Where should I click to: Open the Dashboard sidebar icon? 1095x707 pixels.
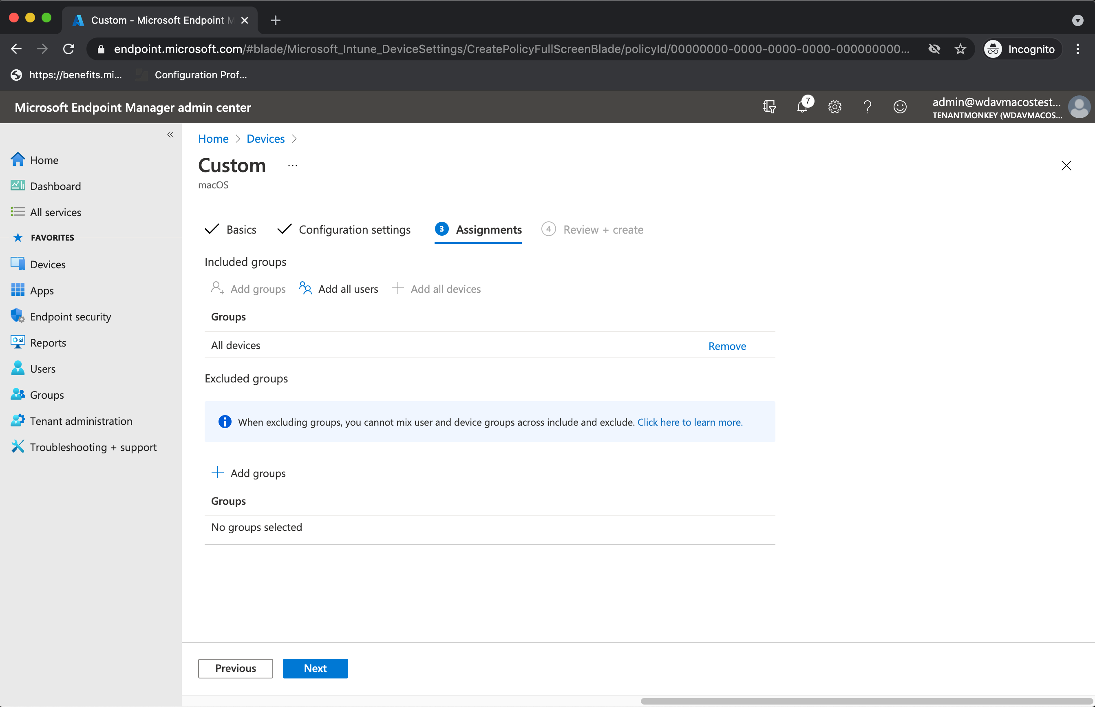pyautogui.click(x=18, y=186)
